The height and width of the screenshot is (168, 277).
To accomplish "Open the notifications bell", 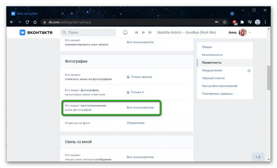I will pyautogui.click(x=125, y=32).
